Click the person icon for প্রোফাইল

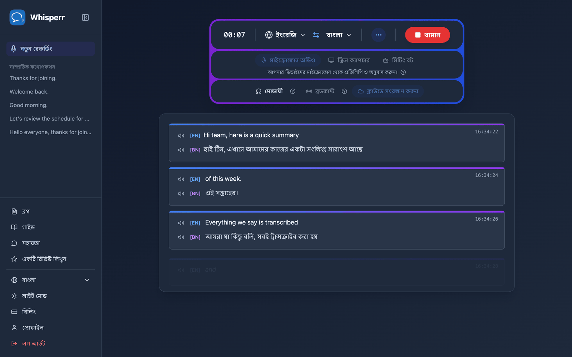14,327
